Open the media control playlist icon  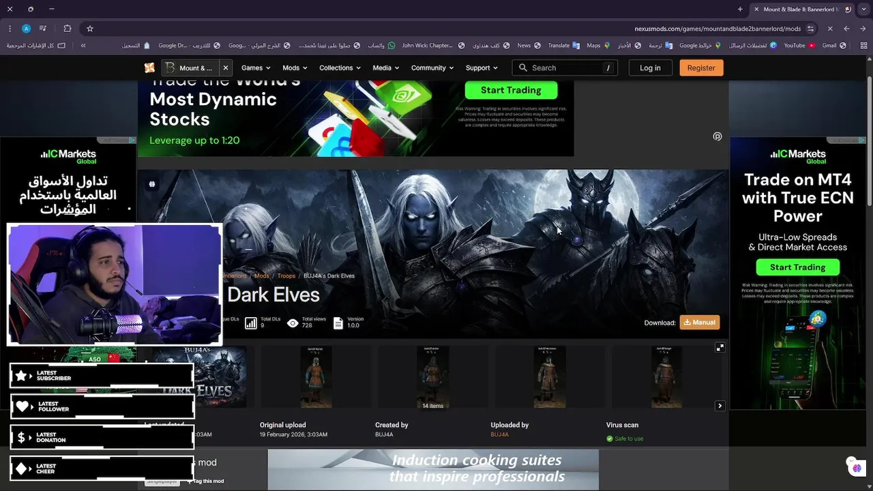coord(43,29)
